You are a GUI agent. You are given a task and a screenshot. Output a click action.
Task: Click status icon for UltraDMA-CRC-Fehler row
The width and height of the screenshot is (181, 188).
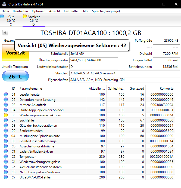(6, 177)
